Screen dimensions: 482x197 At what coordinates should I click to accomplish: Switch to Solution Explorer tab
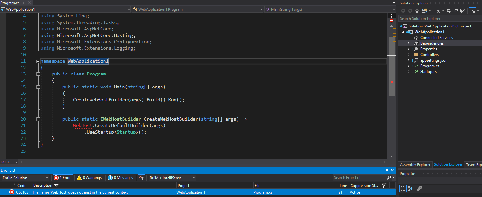[448, 164]
